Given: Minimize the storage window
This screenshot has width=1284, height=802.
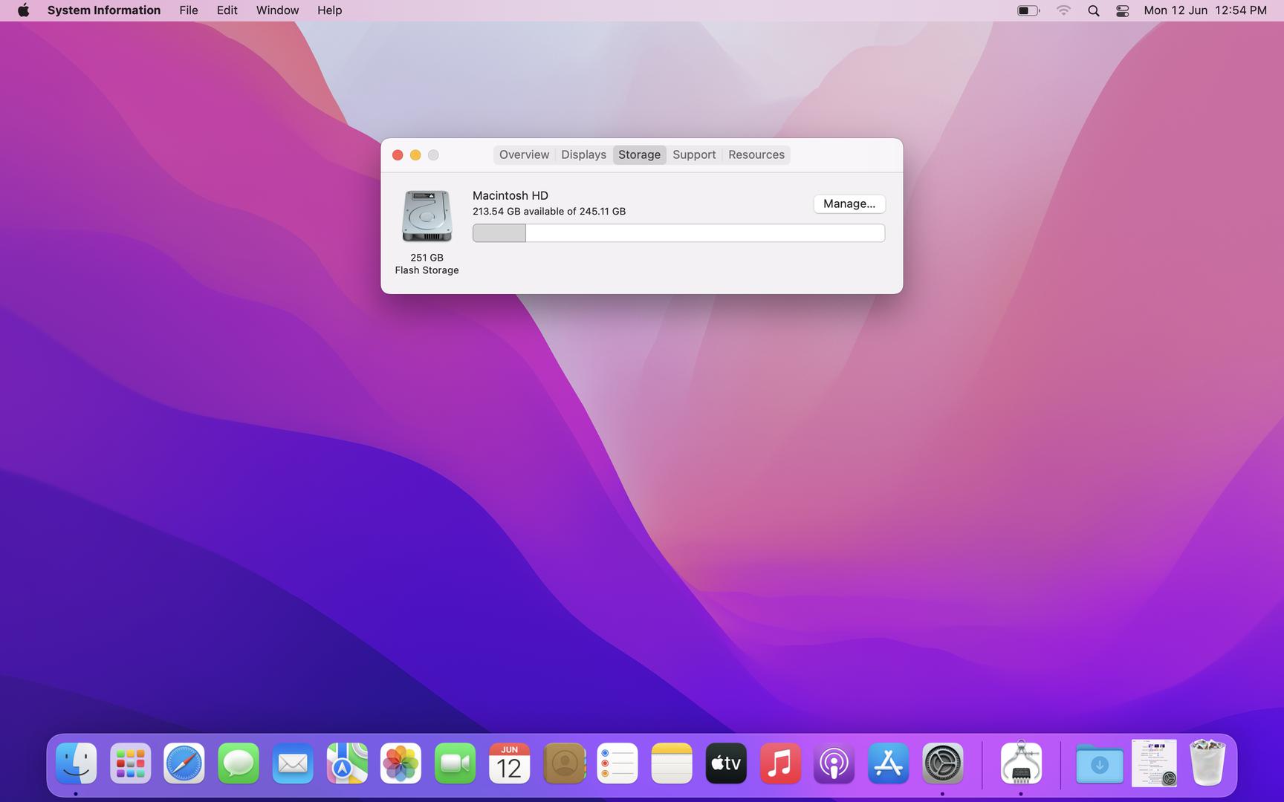Looking at the screenshot, I should tap(415, 154).
